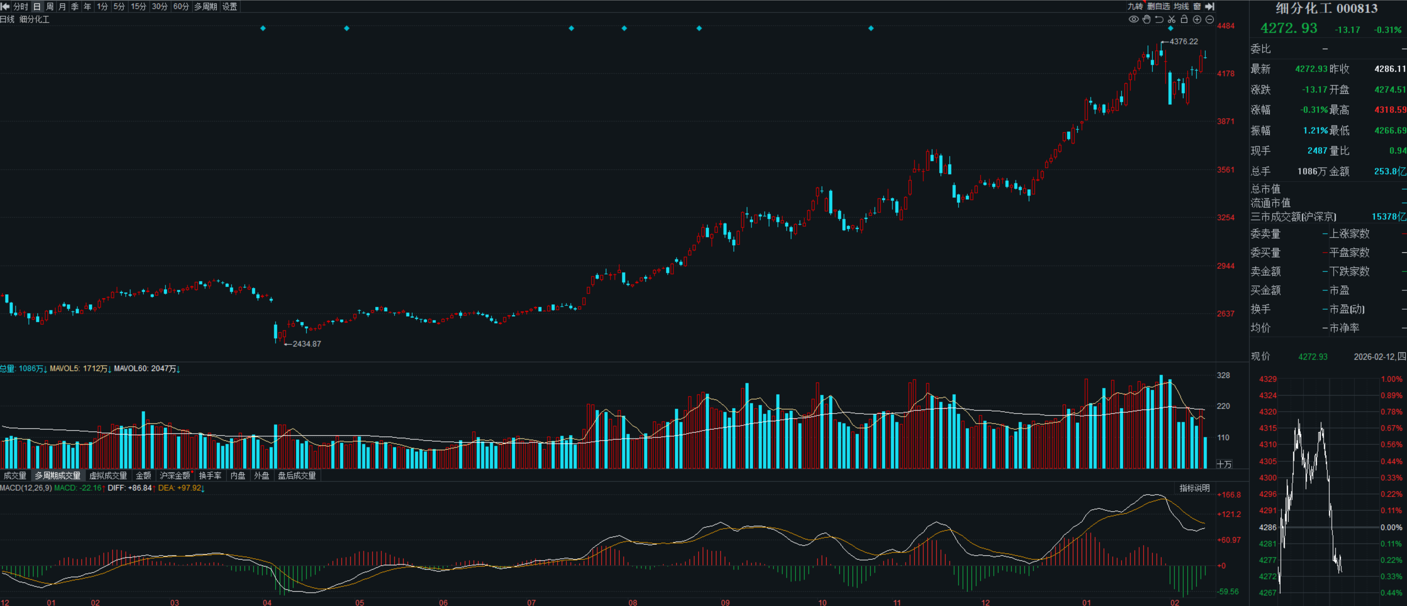Zoom in with the plus circle icon

pyautogui.click(x=1197, y=20)
